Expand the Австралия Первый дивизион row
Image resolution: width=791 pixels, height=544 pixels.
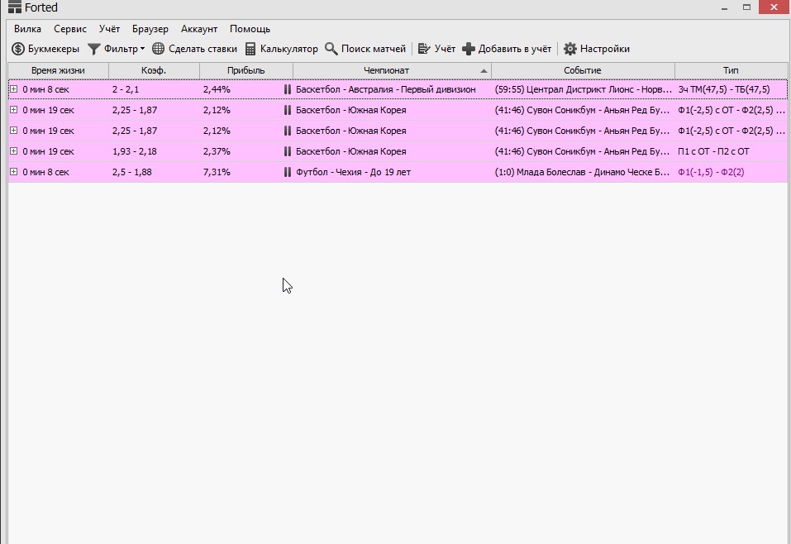(13, 88)
